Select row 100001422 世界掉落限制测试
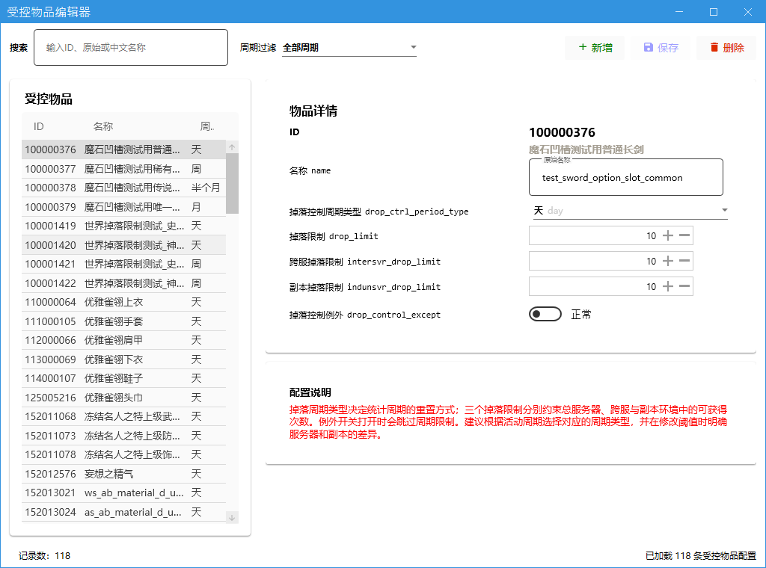 point(124,283)
